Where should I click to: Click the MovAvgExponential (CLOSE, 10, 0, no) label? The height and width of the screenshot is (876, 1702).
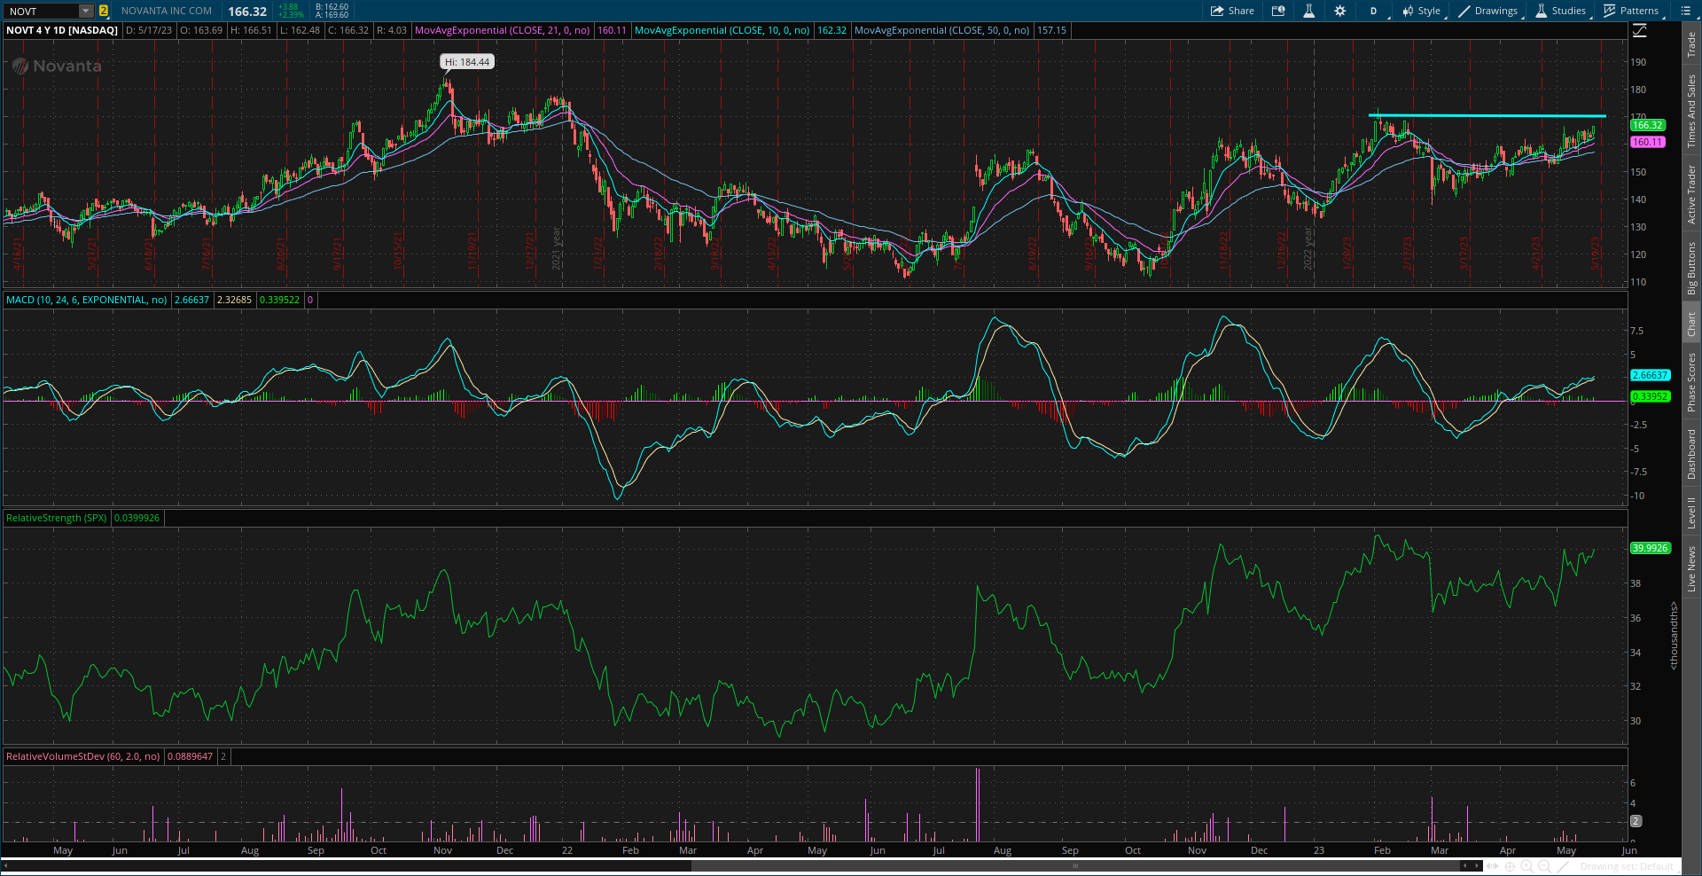tap(722, 30)
